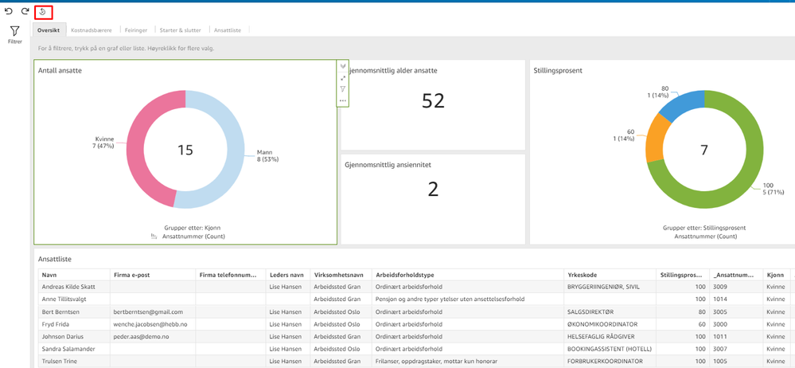This screenshot has height=368, width=795.
Task: Sort by the Yrkeskode column header
Action: [x=581, y=275]
